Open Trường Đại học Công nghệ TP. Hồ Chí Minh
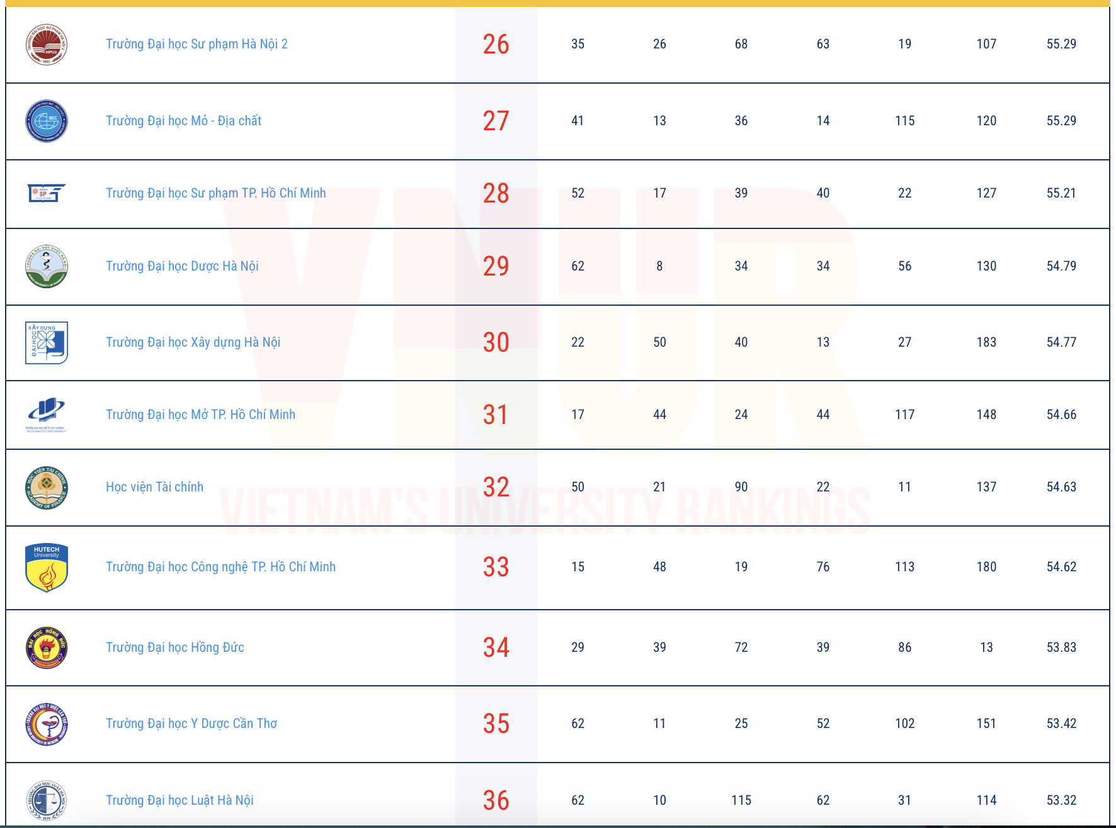The image size is (1116, 828). tap(220, 567)
